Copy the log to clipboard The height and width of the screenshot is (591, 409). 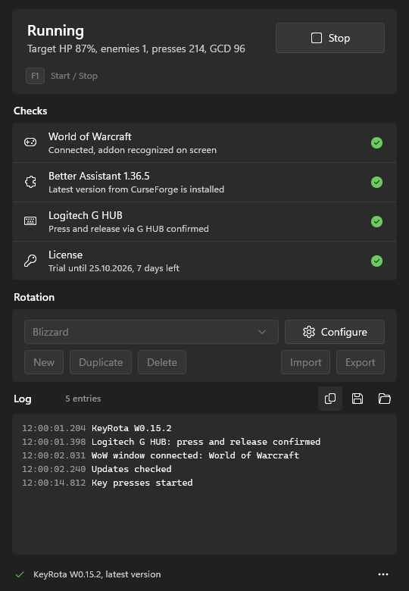click(x=330, y=399)
